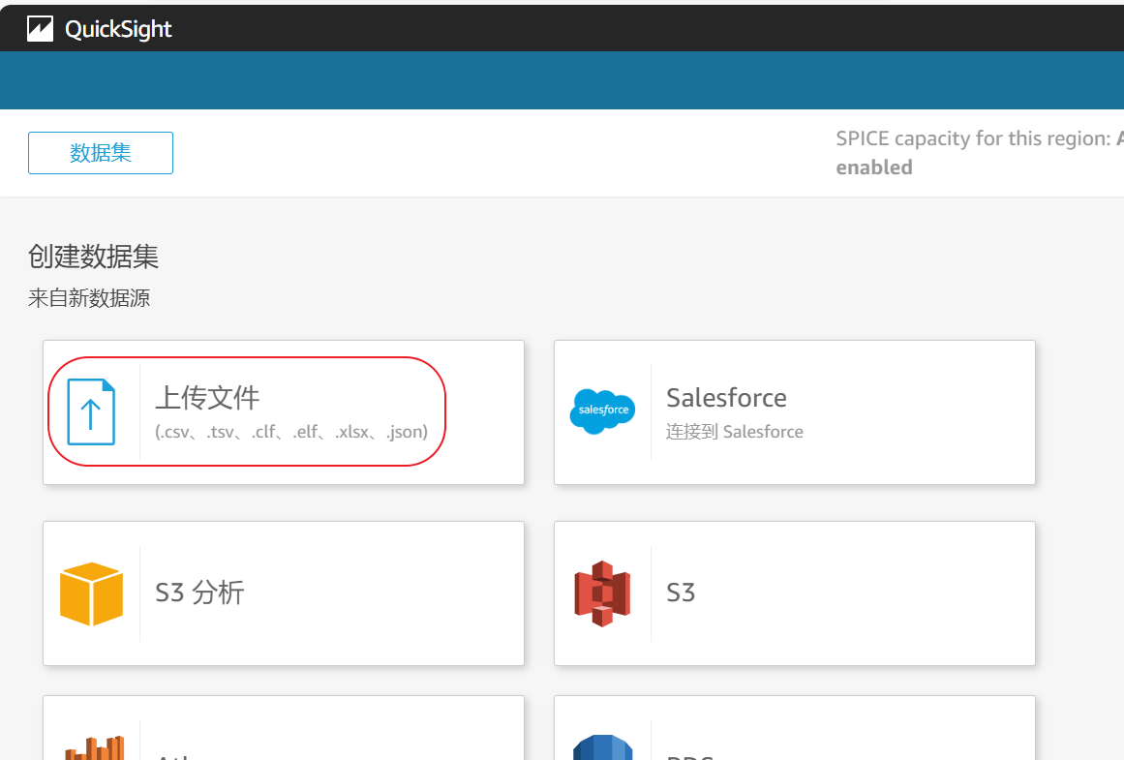Click the 创建数据集 heading
1124x760 pixels.
93,257
